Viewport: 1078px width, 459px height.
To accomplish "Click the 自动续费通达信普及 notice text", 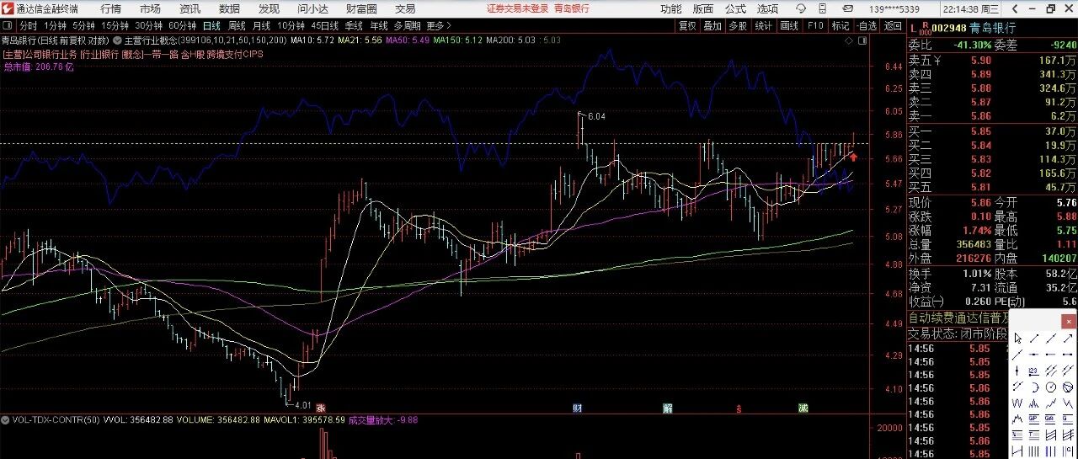I will click(x=960, y=318).
